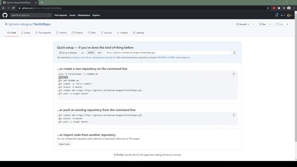Screen dimensions: 297x167
Task: Click the highlighted git init line
Action: pos(63,77)
